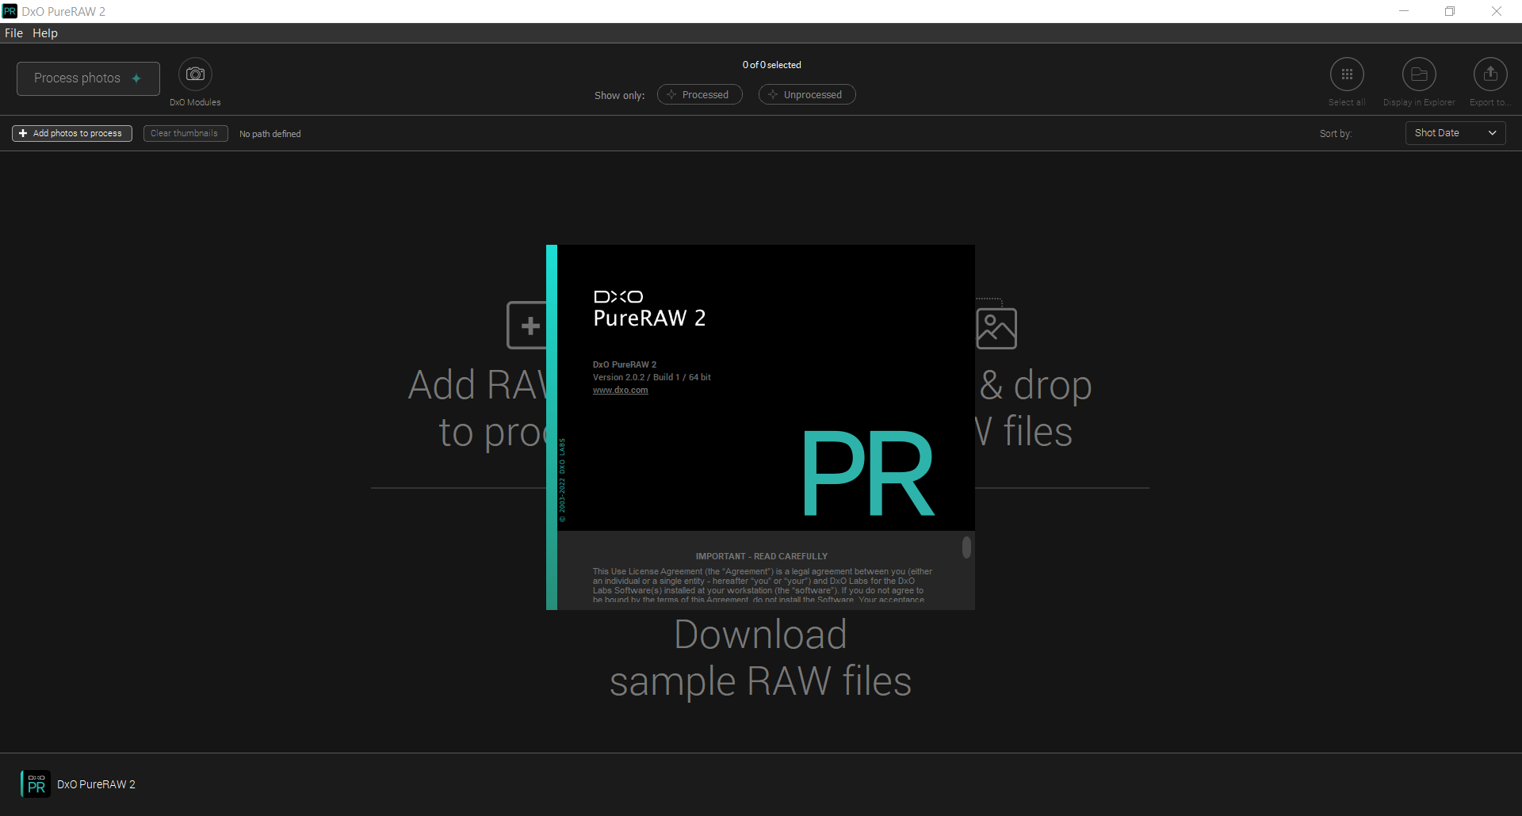Toggle the Processed filter

click(699, 94)
